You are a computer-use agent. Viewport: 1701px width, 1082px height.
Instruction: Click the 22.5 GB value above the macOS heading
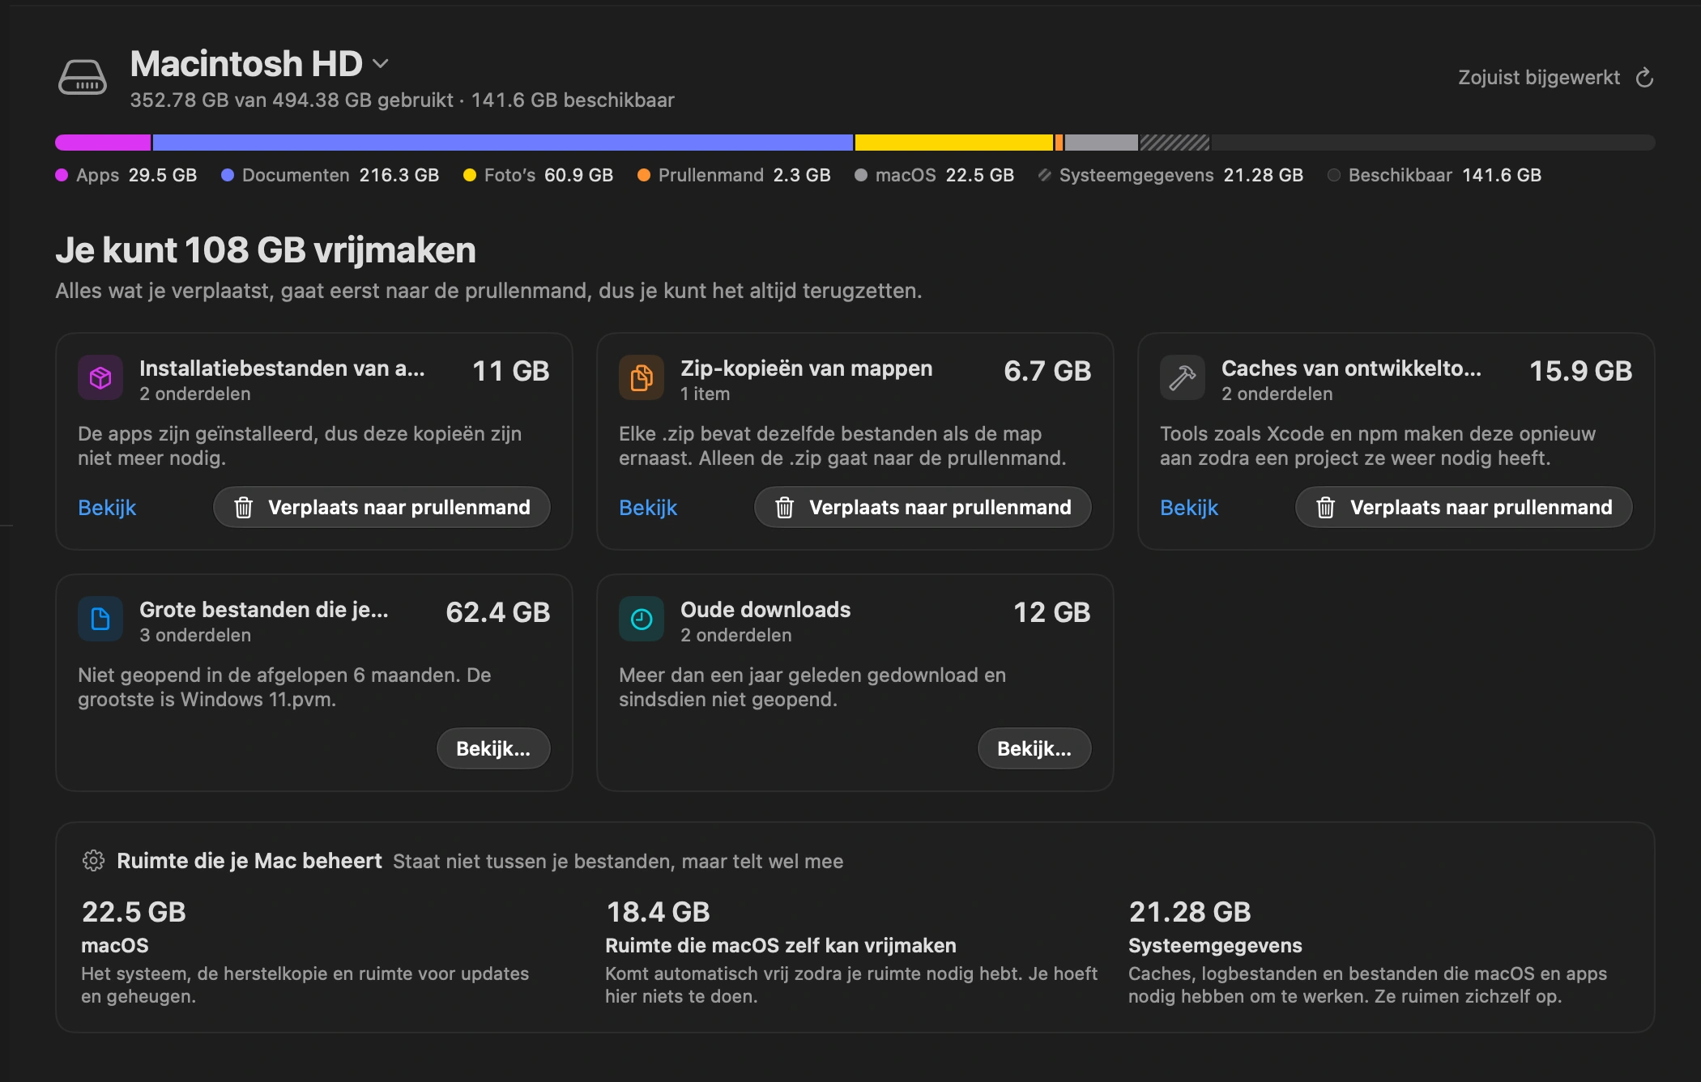134,912
